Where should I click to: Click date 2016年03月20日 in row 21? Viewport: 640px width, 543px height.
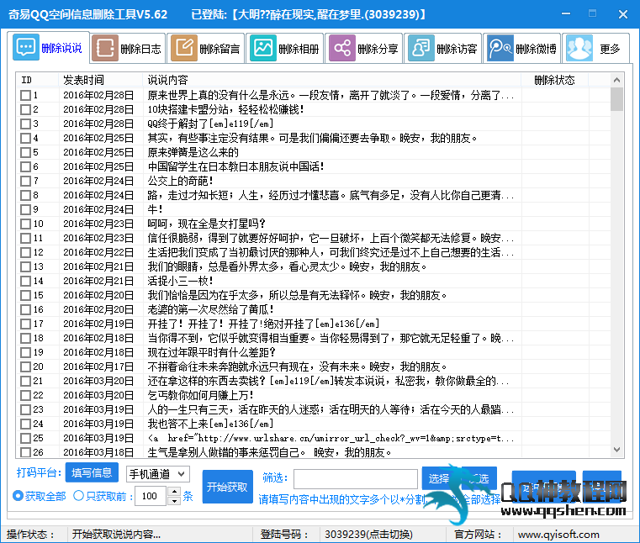tap(98, 381)
